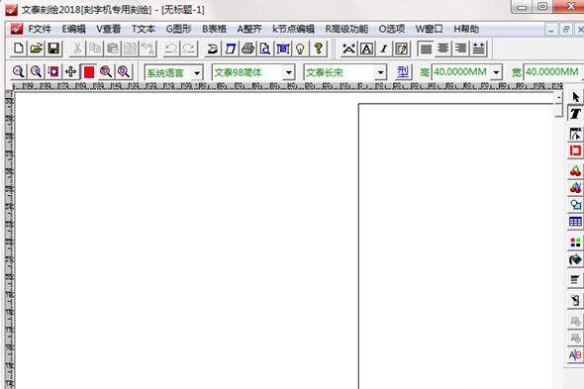Click the red full-page view swatch

tap(89, 71)
